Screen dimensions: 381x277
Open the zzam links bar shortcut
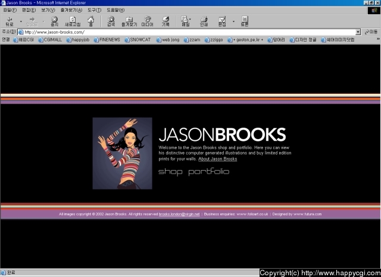[x=192, y=40]
